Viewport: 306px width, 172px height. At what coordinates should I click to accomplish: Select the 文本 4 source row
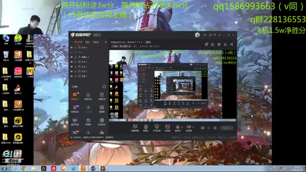(x=89, y=47)
